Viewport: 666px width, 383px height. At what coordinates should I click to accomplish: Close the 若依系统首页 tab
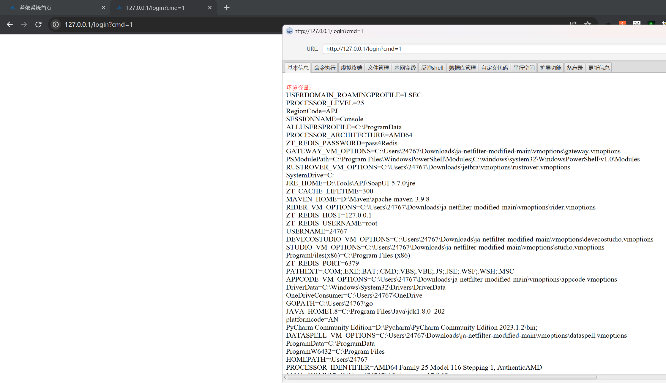[103, 8]
